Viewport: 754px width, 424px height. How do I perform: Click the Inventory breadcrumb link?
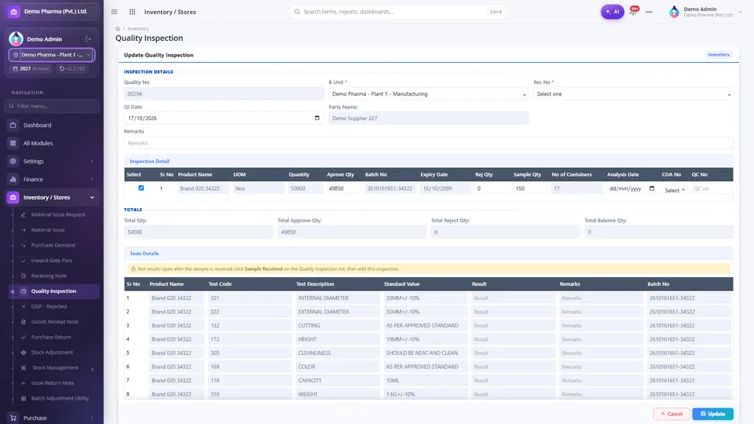pos(138,28)
